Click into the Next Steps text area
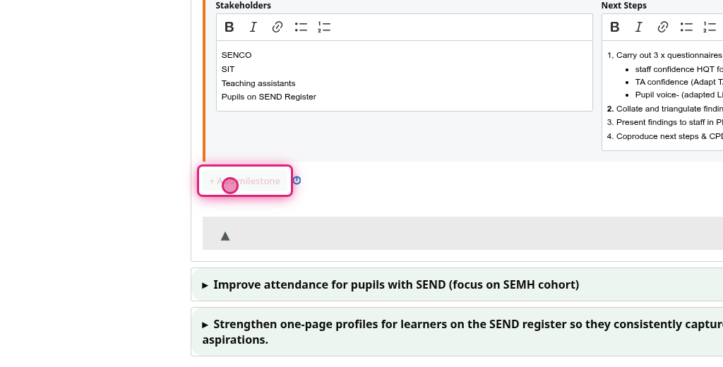The image size is (723, 367). click(662, 95)
